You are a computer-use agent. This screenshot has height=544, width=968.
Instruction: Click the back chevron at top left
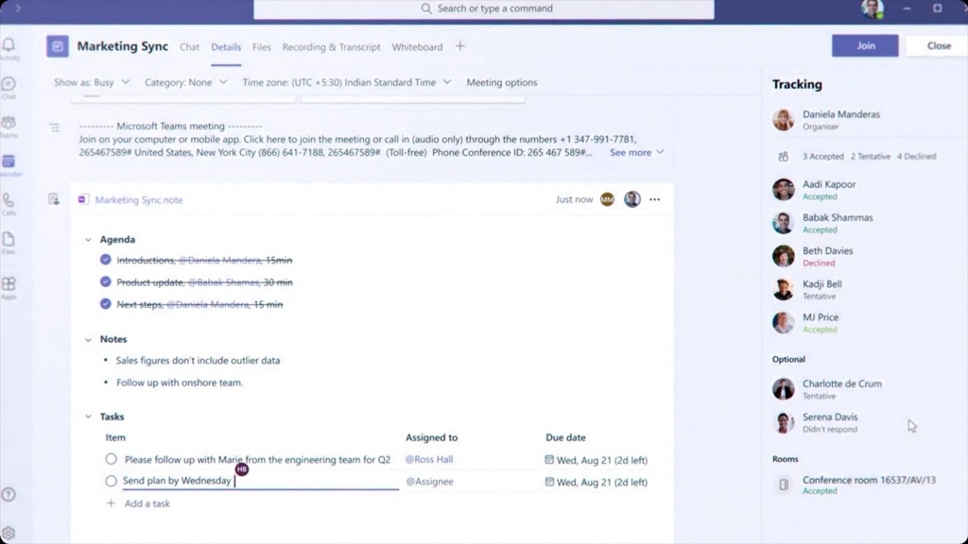18,8
